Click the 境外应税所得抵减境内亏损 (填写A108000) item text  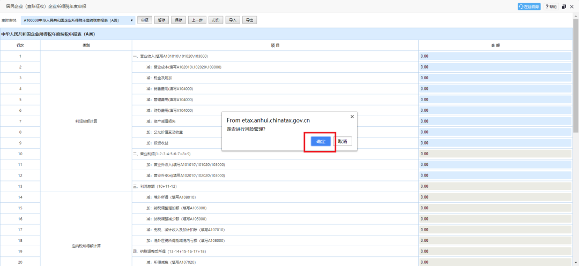190,241
